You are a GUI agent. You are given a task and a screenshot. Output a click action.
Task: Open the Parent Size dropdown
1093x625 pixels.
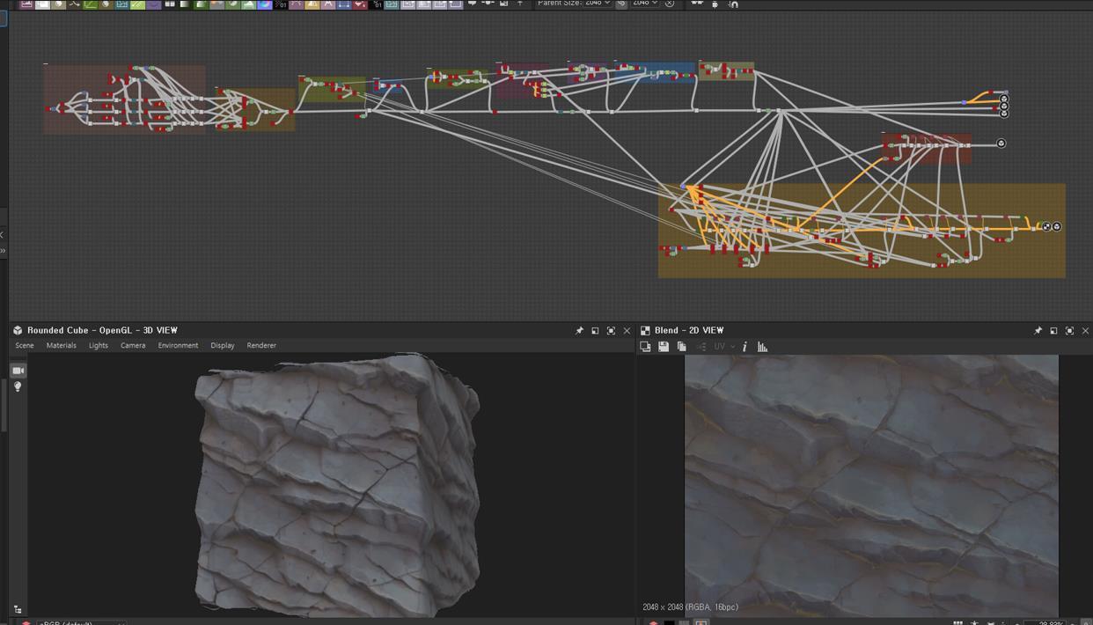(597, 4)
